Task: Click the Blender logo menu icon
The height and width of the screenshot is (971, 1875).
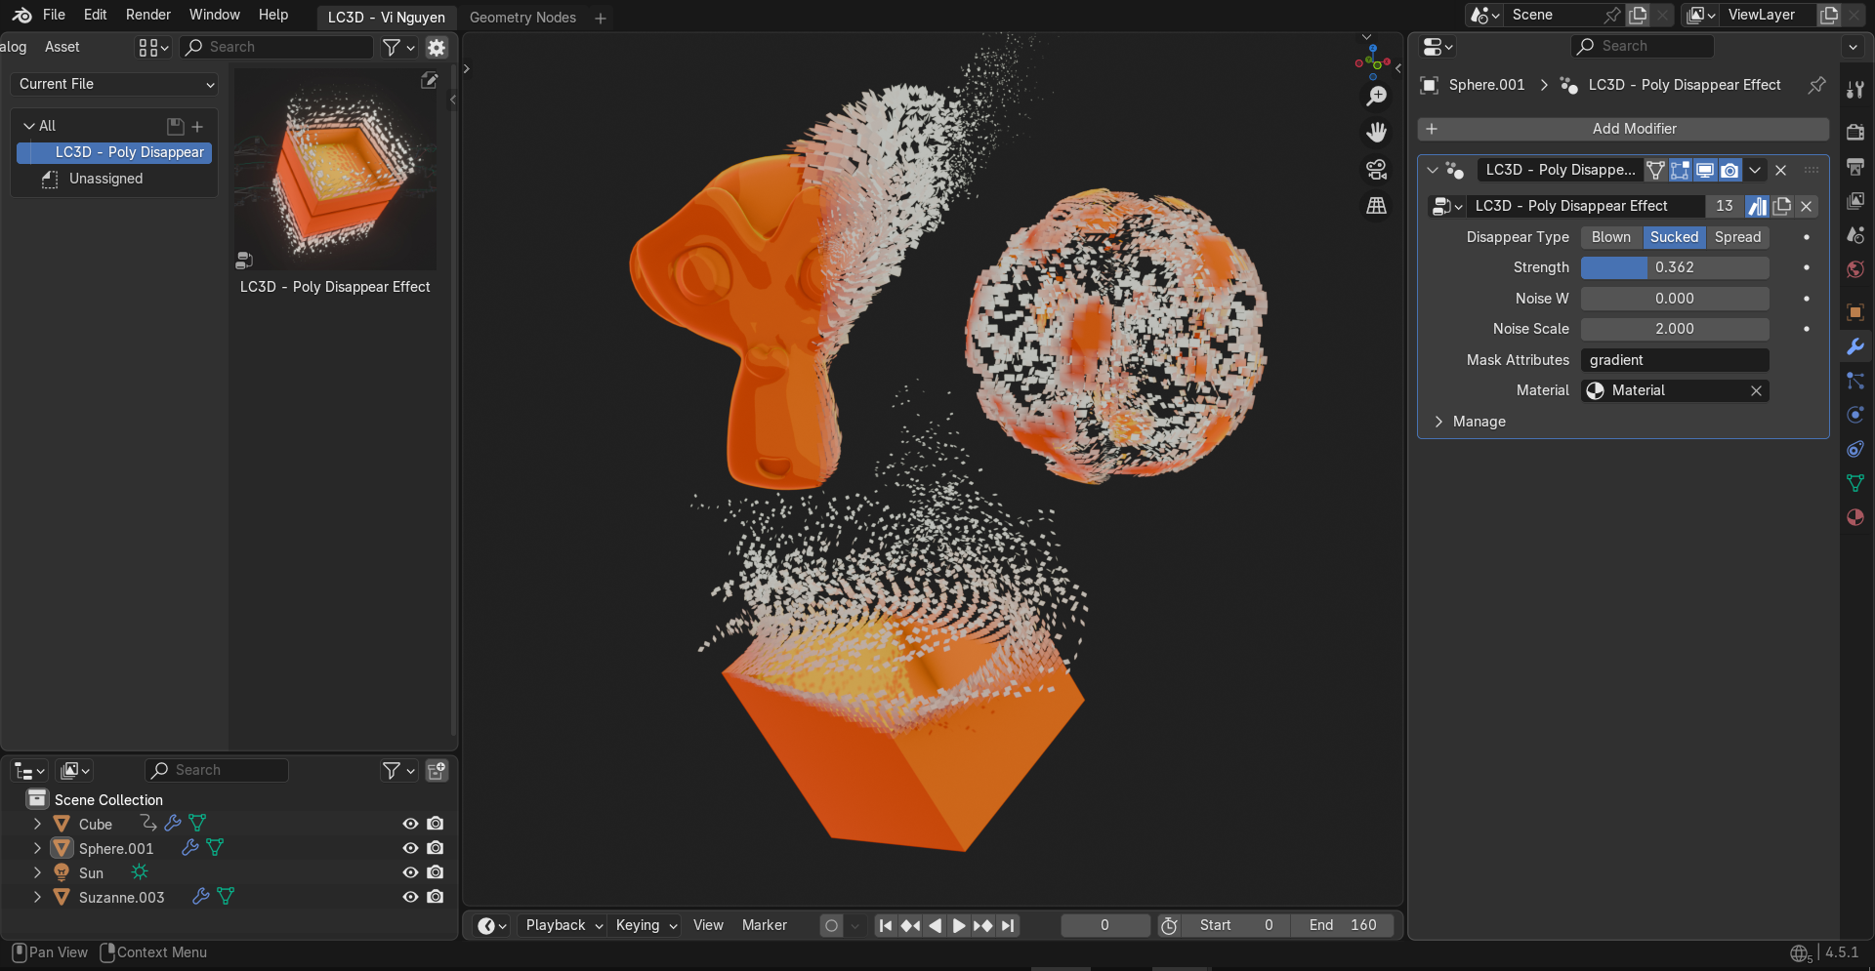Action: [x=21, y=16]
